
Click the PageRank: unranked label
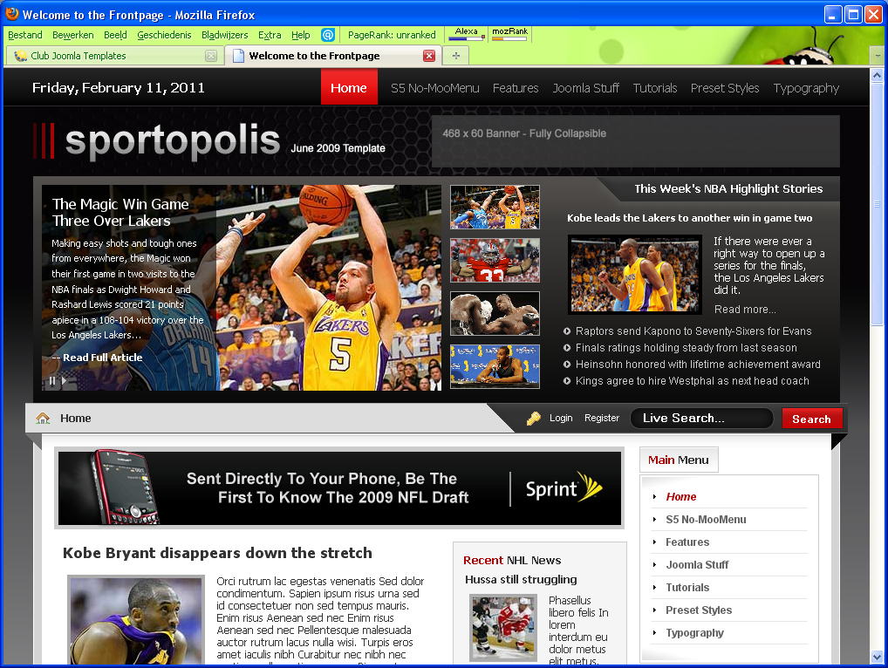pos(392,35)
